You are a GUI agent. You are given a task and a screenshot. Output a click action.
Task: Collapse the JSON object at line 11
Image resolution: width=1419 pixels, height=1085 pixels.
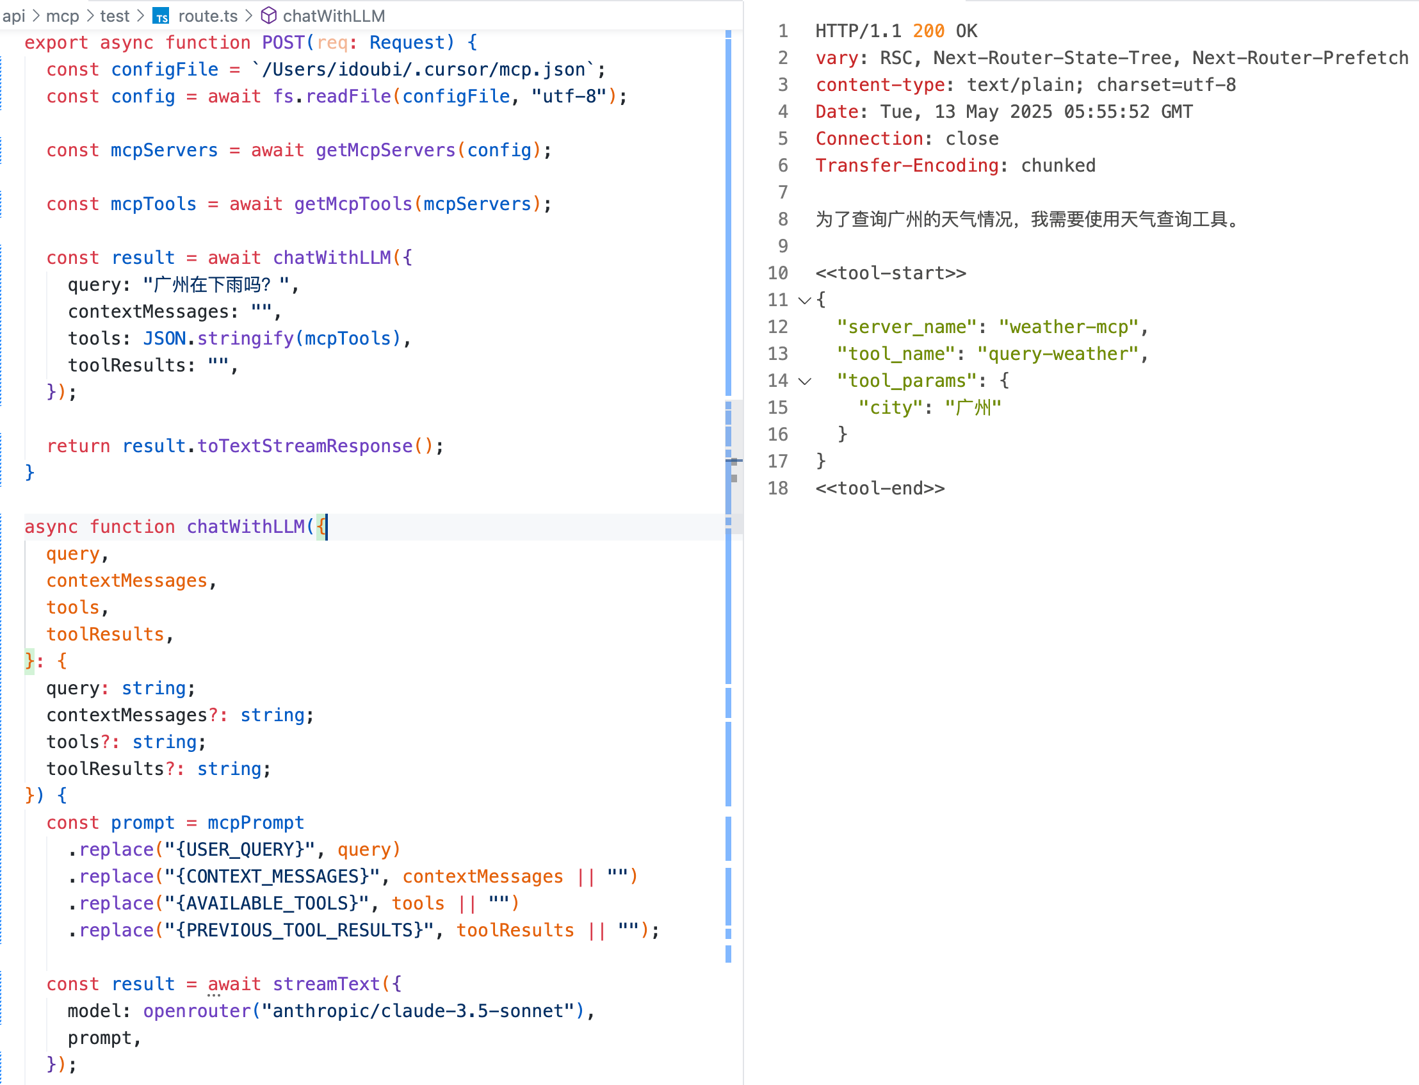coord(804,300)
